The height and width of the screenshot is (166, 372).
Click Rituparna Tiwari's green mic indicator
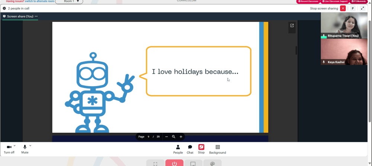pyautogui.click(x=324, y=36)
